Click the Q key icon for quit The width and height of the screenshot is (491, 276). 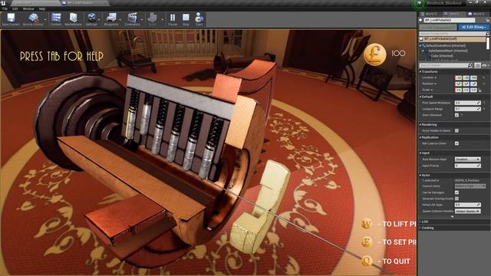click(367, 261)
